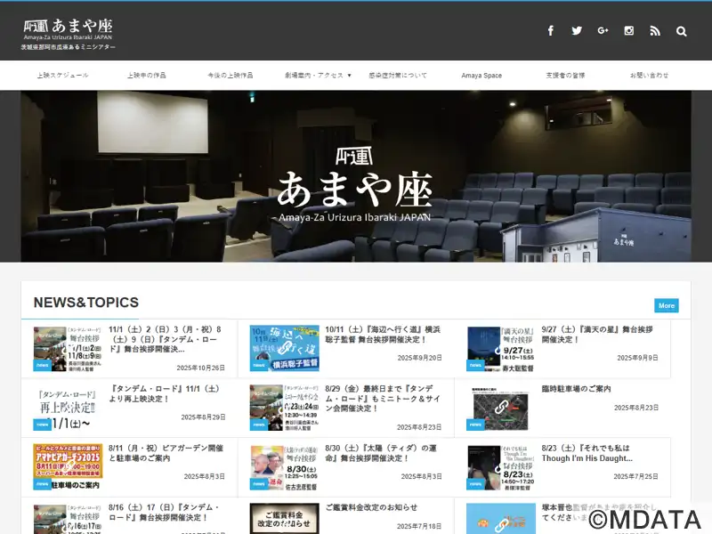The height and width of the screenshot is (534, 712).
Task: Open 支援者の皆様 menu item
Action: 565,76
